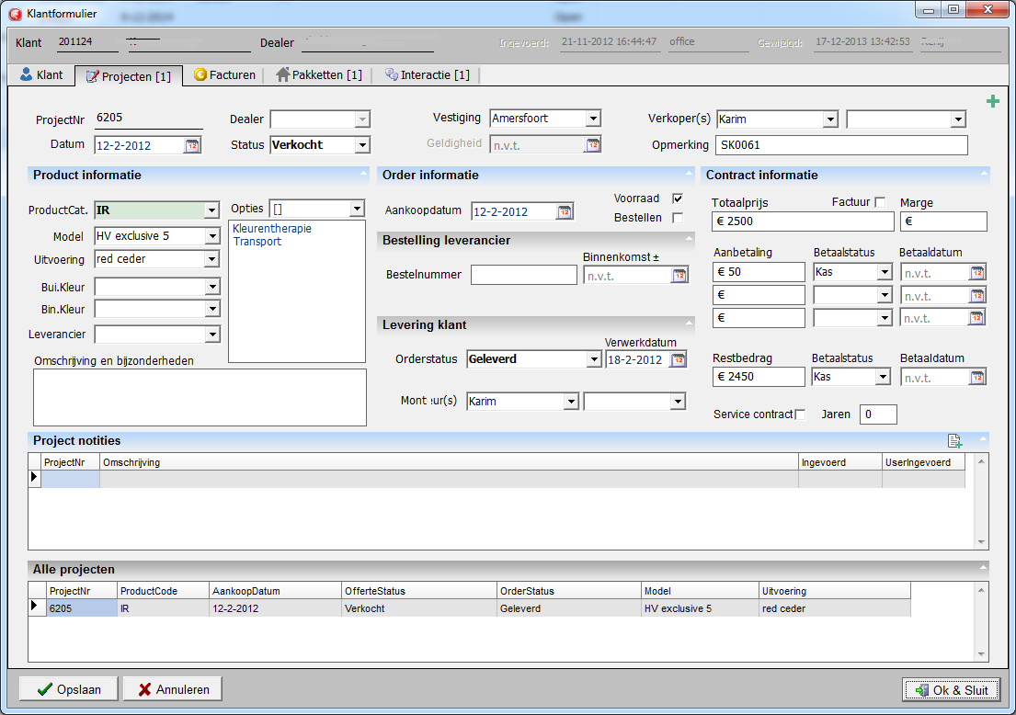Uncheck the Voorraad checkbox
Viewport: 1016px width, 715px height.
pyautogui.click(x=678, y=199)
